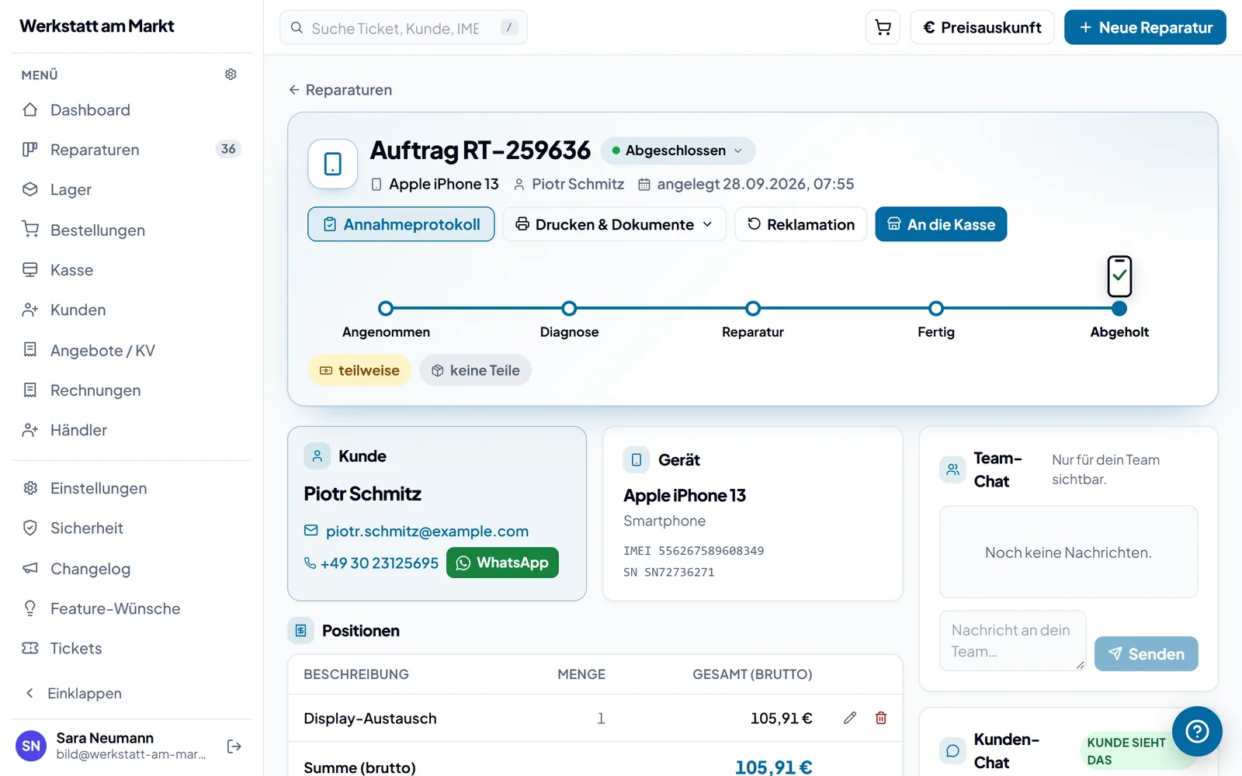Expand the Drucken & Dokumente menu

[614, 224]
